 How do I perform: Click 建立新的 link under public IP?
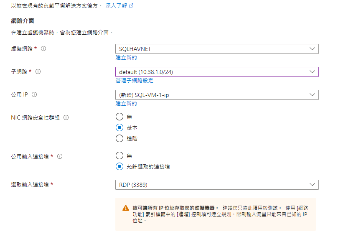126,104
